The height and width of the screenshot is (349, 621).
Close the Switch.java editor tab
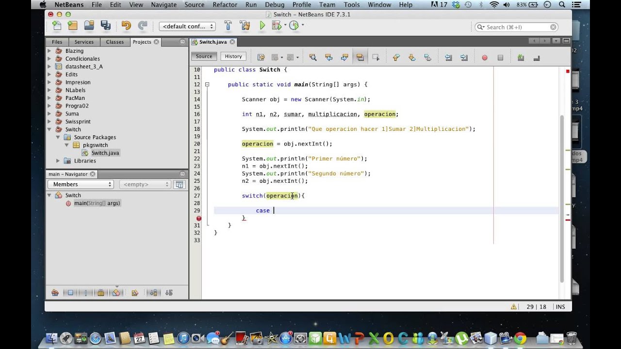pyautogui.click(x=232, y=42)
